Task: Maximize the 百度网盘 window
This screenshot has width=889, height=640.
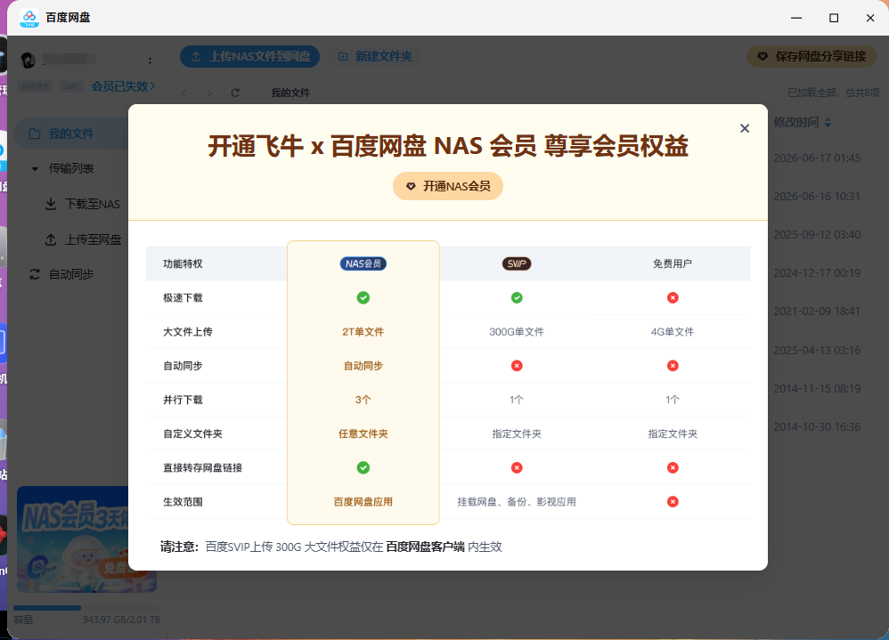Action: 834,18
